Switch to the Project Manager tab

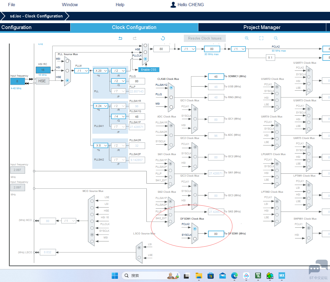coord(262,27)
